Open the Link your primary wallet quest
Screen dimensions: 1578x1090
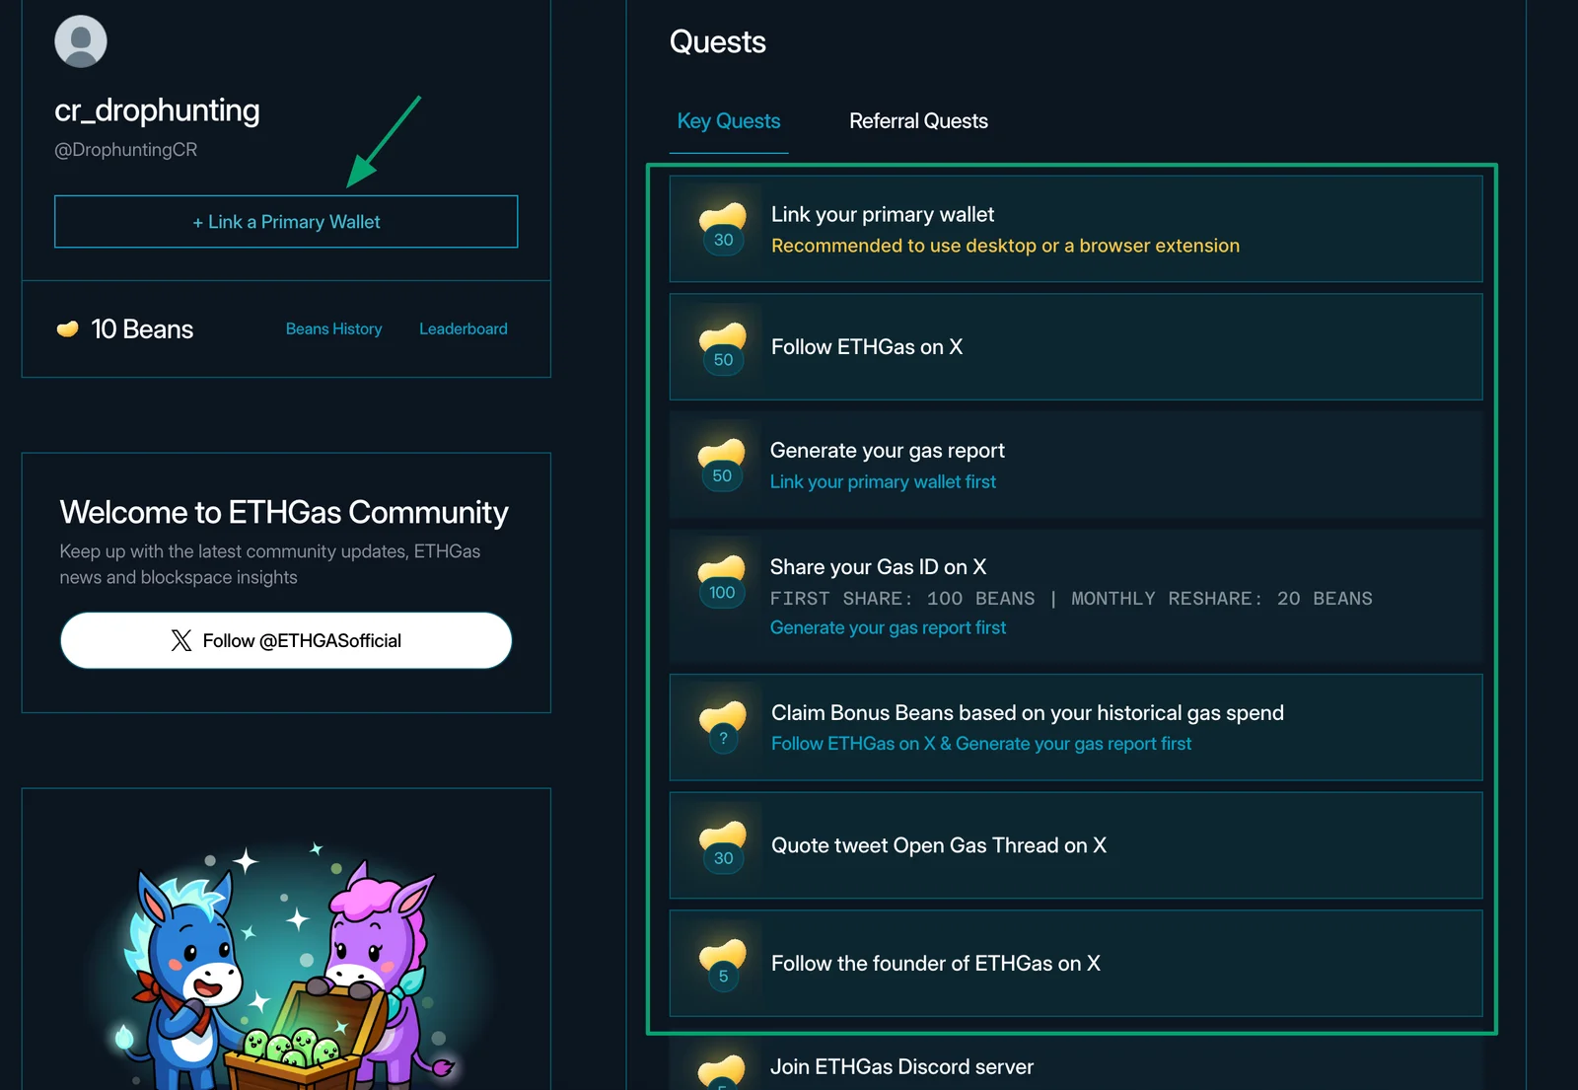coord(1076,229)
